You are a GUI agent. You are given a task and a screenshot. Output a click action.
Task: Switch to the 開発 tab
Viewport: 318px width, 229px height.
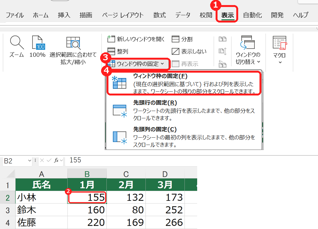(277, 15)
